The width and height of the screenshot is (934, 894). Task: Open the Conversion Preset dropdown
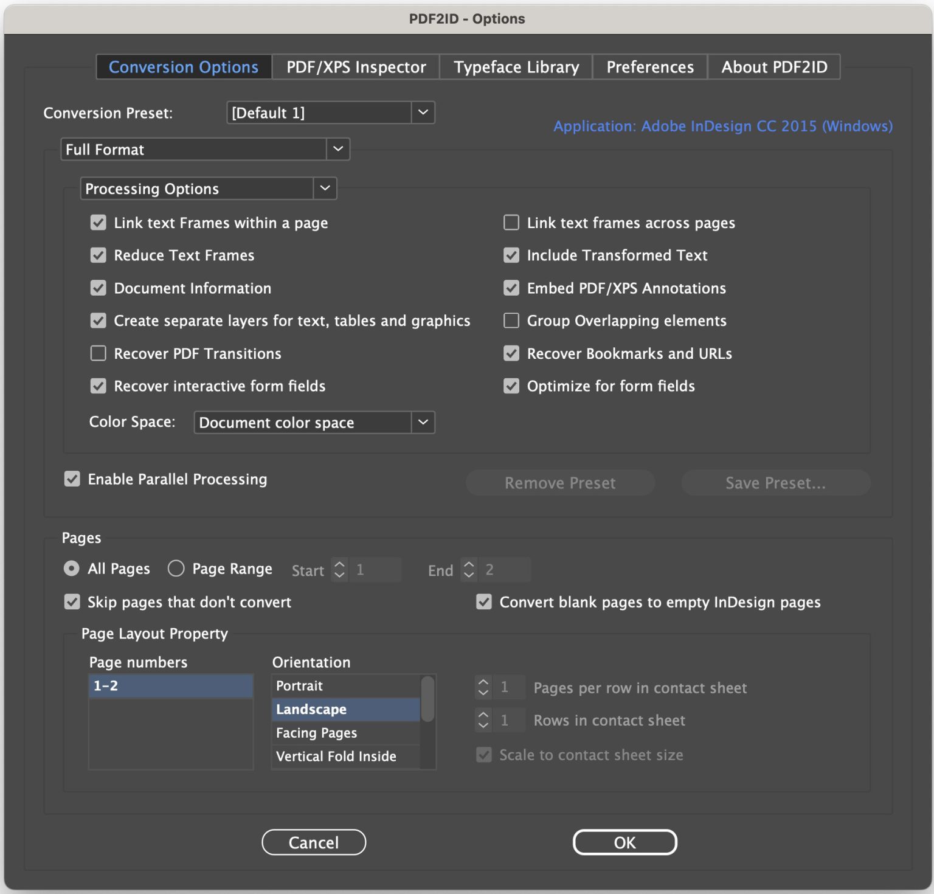click(423, 113)
